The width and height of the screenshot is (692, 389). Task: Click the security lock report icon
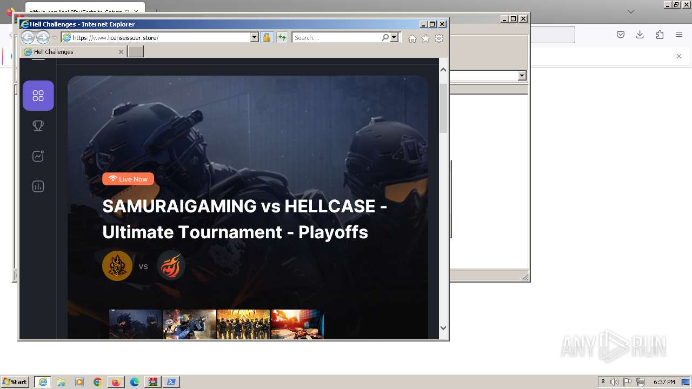pyautogui.click(x=267, y=38)
